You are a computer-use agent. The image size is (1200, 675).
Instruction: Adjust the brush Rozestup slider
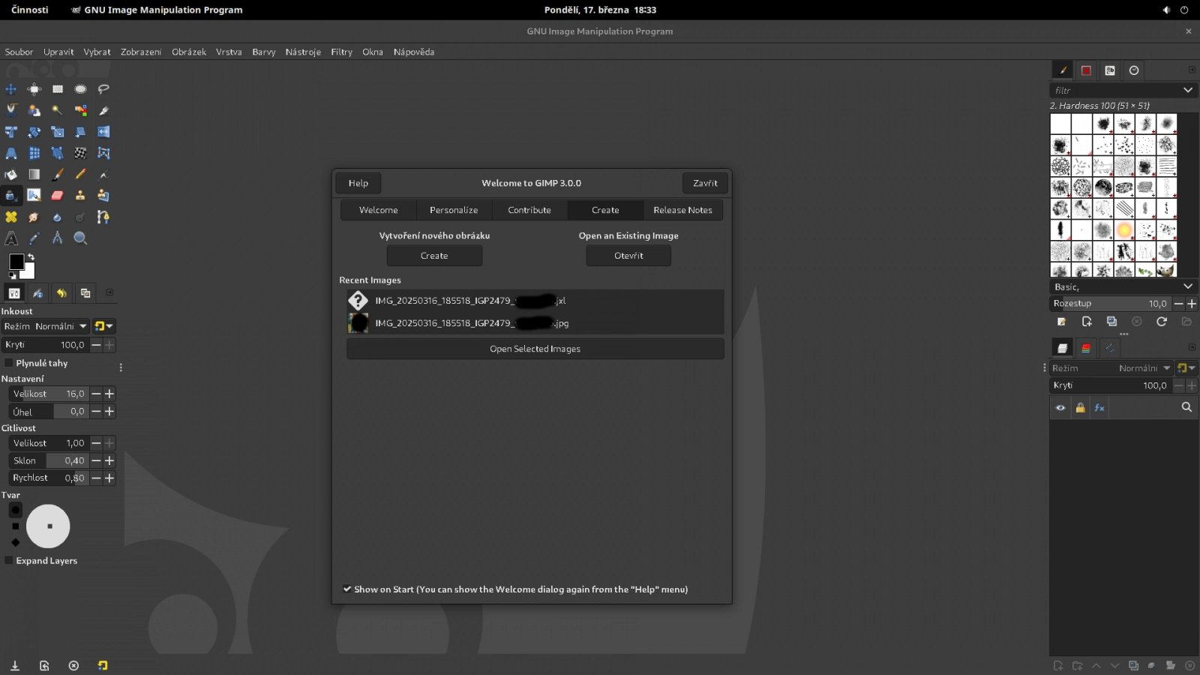[x=1110, y=304]
